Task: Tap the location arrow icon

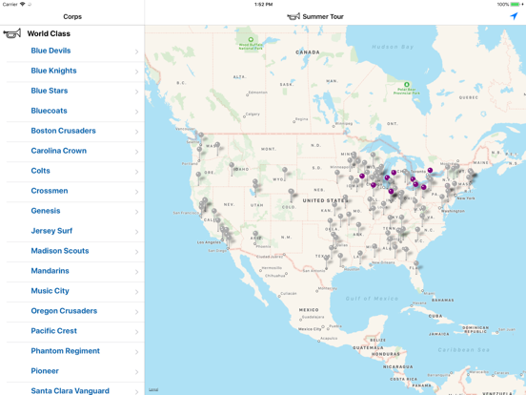Action: point(514,16)
